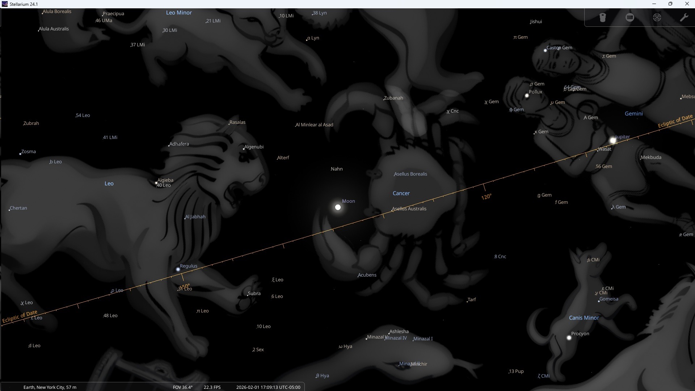Click the Asellus Australis star label
Screen dimensions: 695x391
(x=410, y=209)
